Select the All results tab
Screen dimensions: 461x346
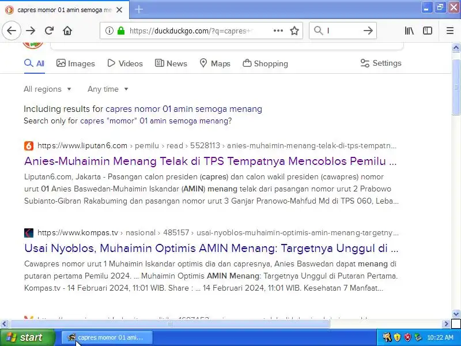click(x=35, y=63)
